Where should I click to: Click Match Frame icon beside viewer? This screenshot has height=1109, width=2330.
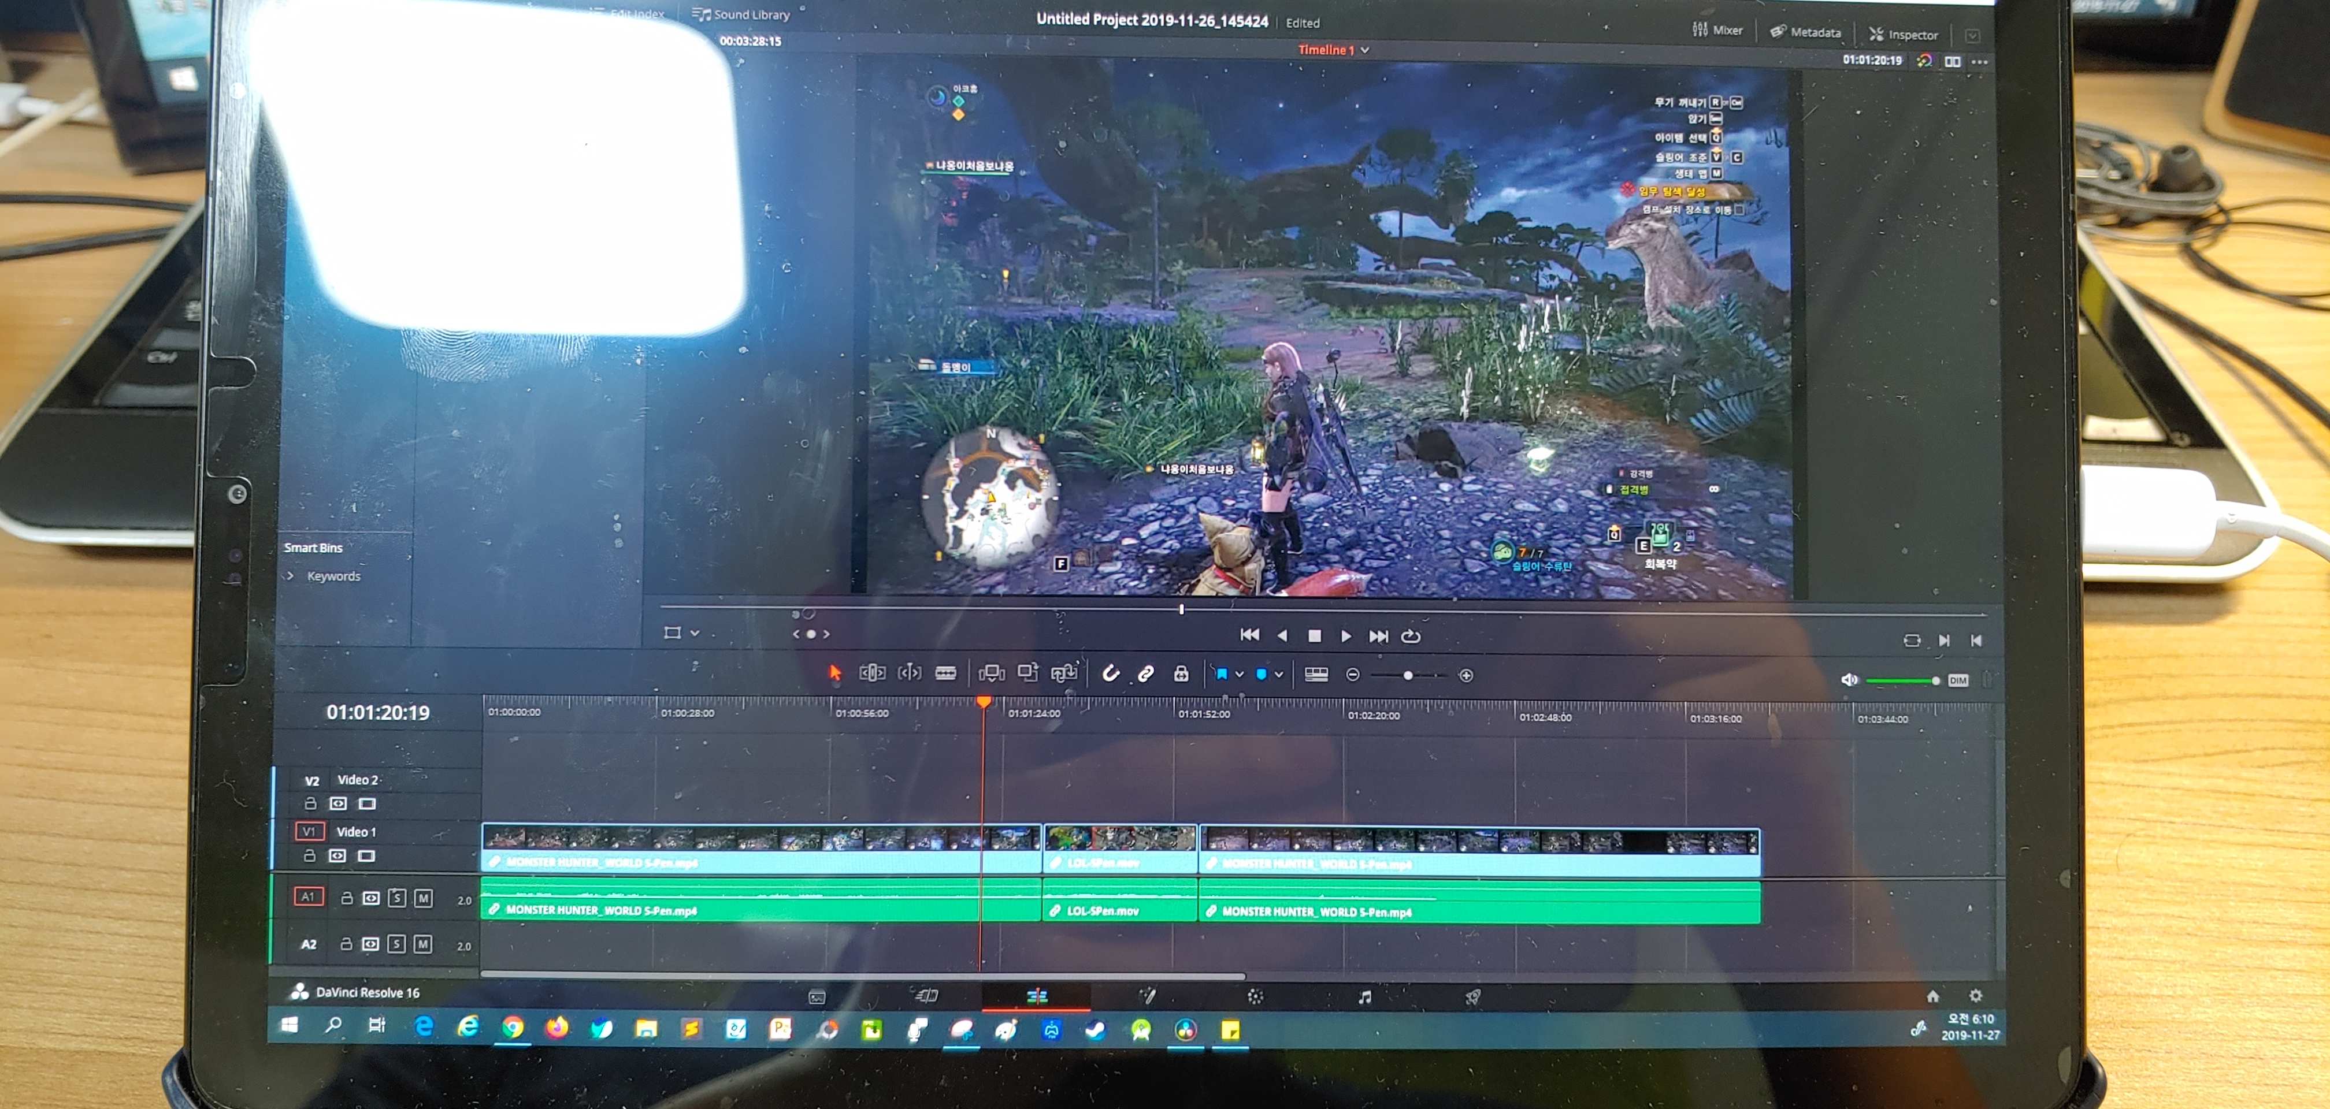pos(1911,640)
